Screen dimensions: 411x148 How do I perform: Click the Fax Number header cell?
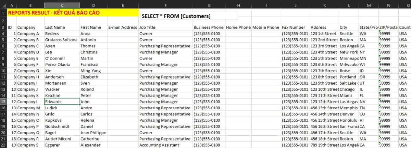(295, 27)
